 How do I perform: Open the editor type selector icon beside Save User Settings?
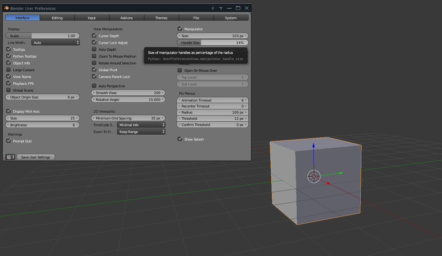tap(10, 157)
